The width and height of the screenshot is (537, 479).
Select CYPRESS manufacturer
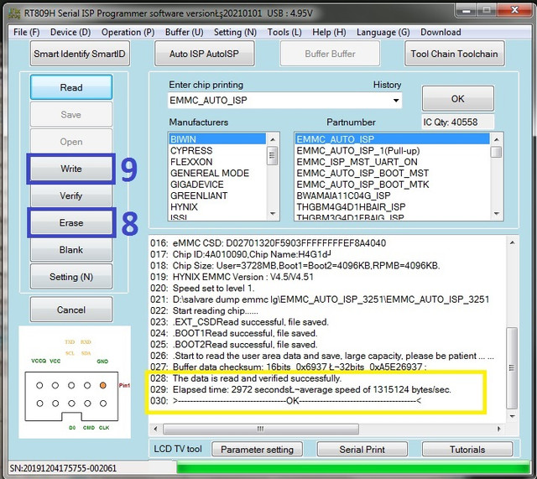(217, 151)
